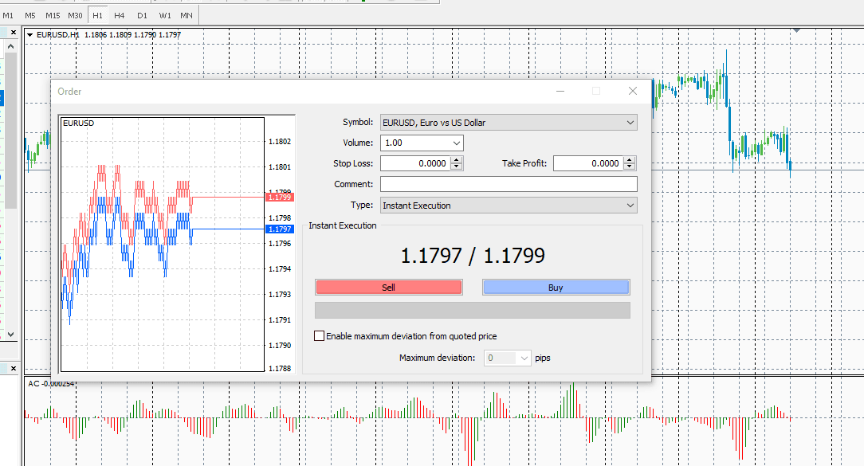Open the Symbol dropdown

(x=509, y=123)
